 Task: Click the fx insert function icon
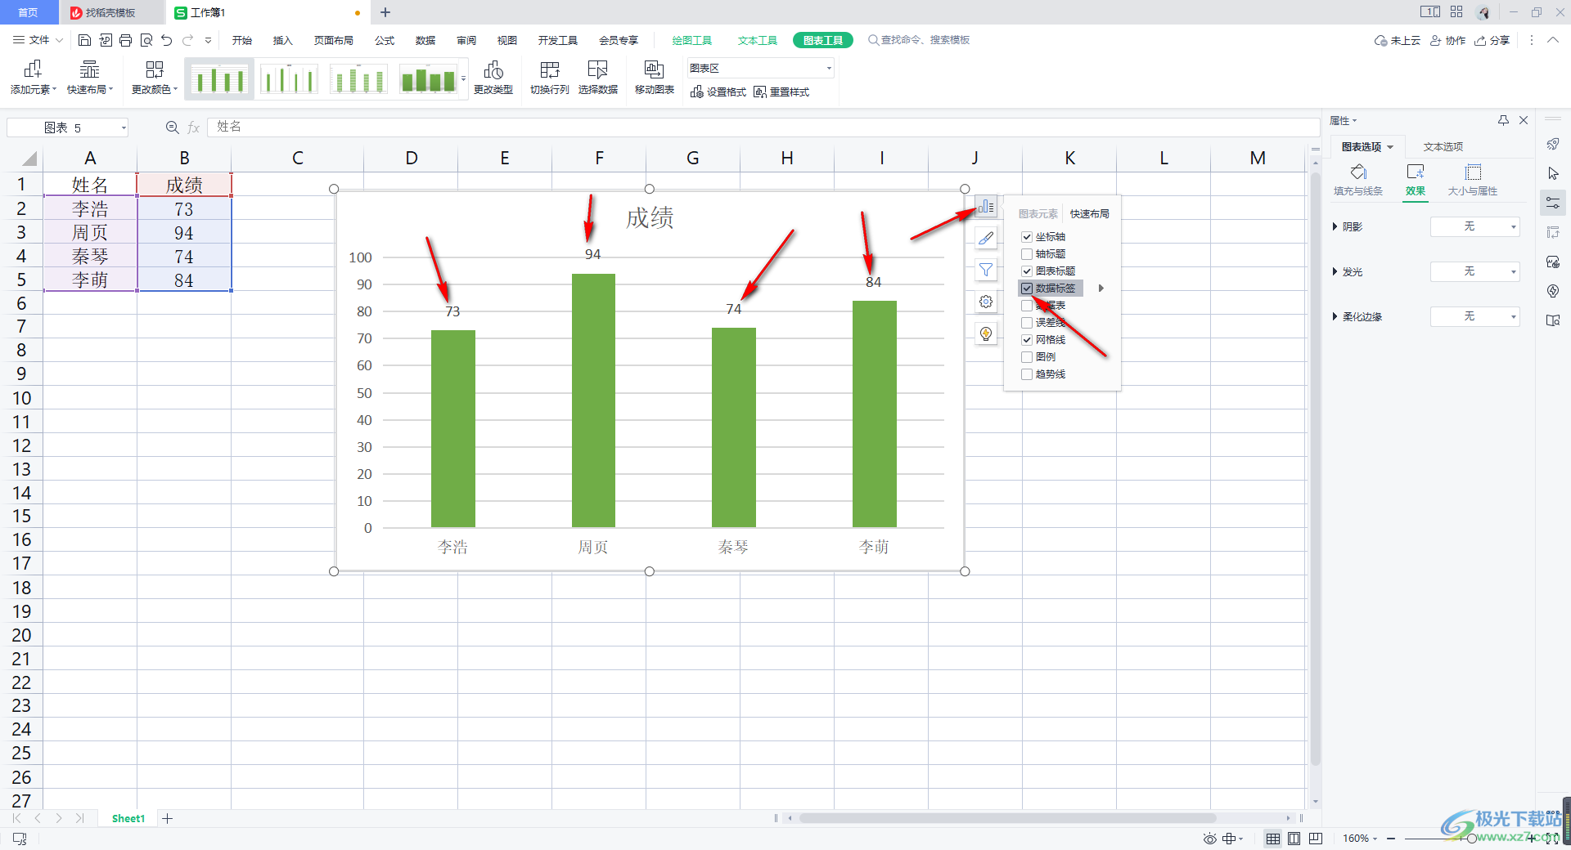click(x=194, y=127)
